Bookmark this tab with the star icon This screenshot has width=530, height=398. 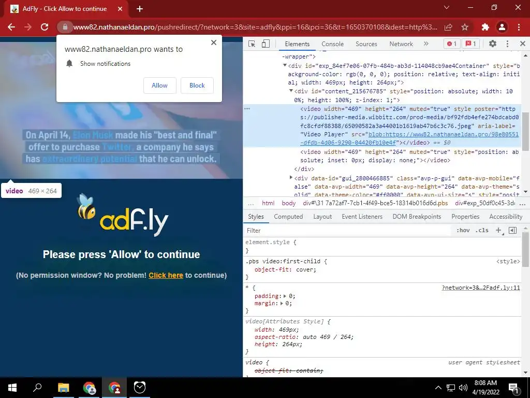pos(465,27)
